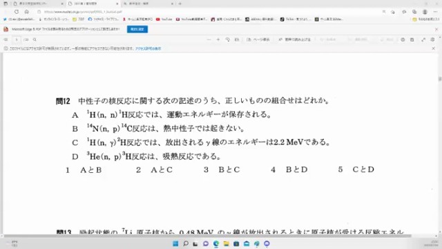Click the PDF save icon
Image resolution: width=442 pixels, height=249 pixels.
(x=412, y=40)
